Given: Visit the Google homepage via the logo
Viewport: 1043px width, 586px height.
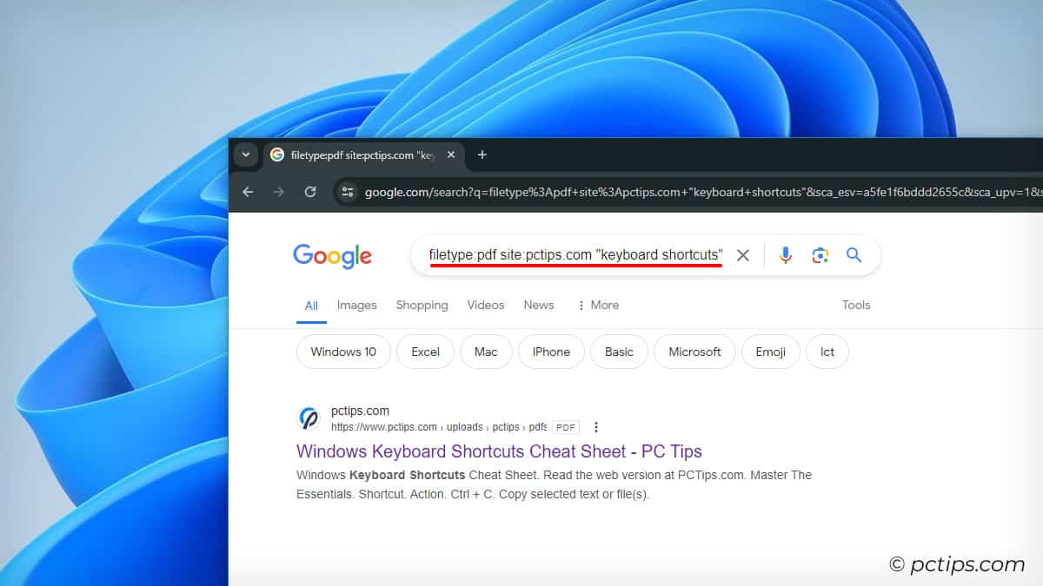Looking at the screenshot, I should click(332, 254).
